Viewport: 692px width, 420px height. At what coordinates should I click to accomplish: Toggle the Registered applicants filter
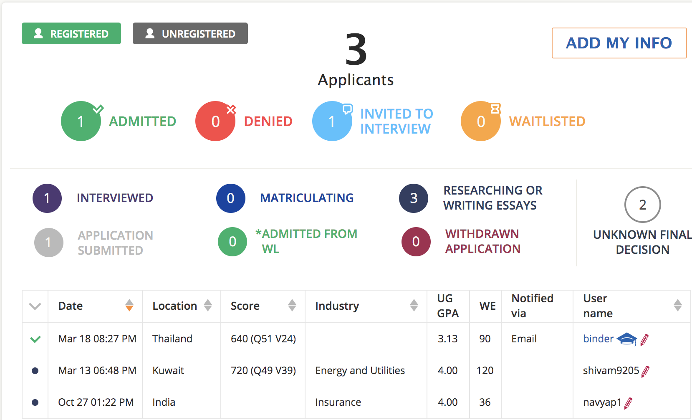(x=71, y=33)
